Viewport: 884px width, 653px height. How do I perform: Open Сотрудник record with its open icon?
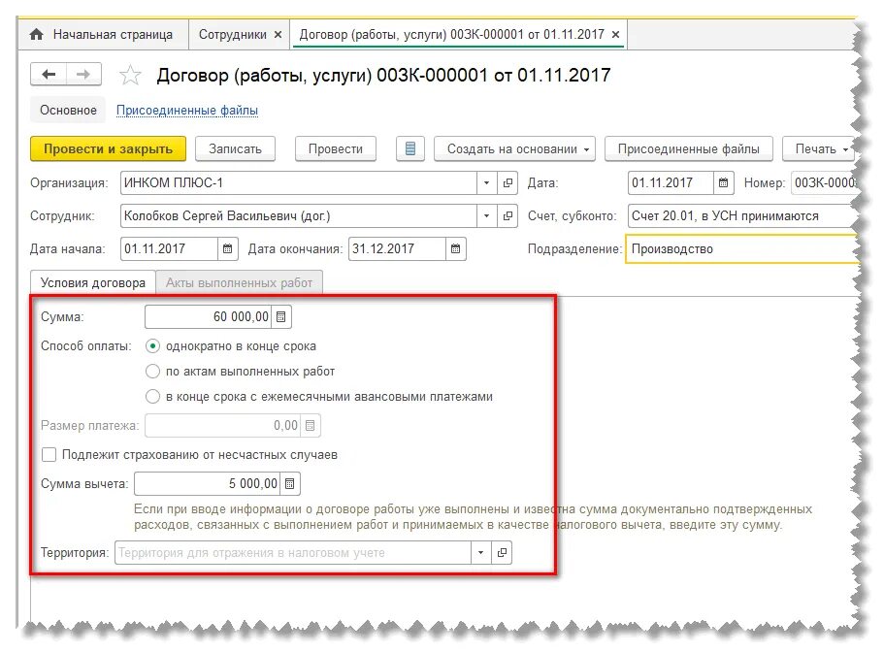tap(507, 216)
